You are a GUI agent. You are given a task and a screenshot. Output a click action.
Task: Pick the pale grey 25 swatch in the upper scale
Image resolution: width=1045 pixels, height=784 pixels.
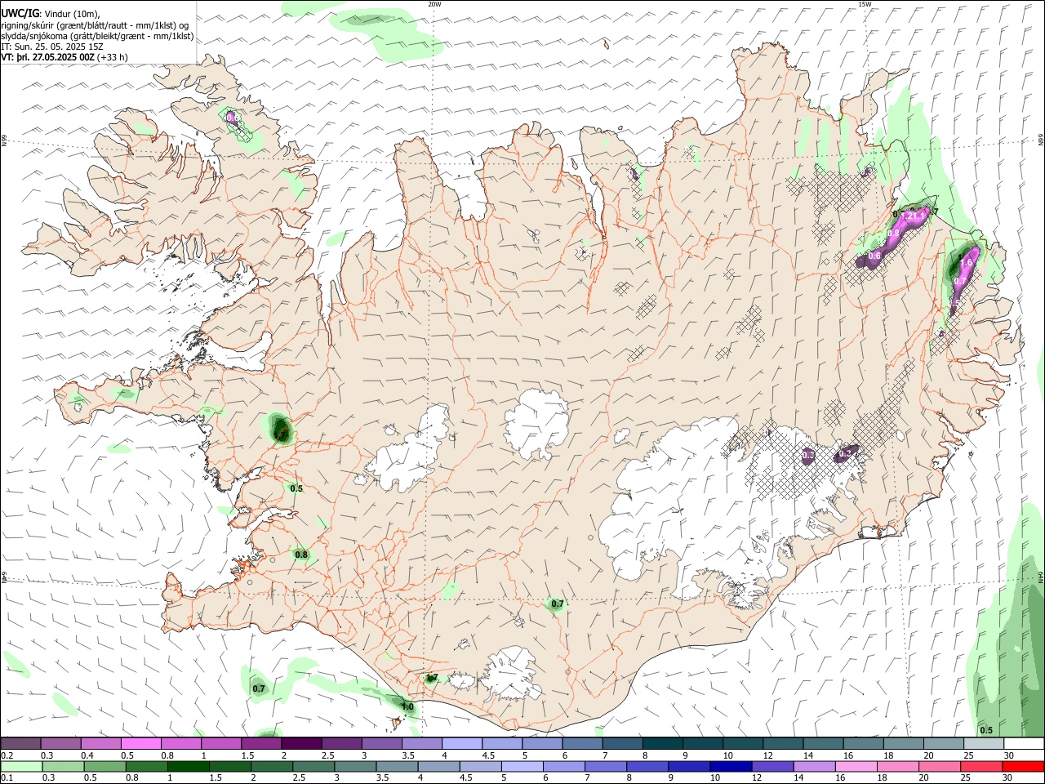[985, 743]
